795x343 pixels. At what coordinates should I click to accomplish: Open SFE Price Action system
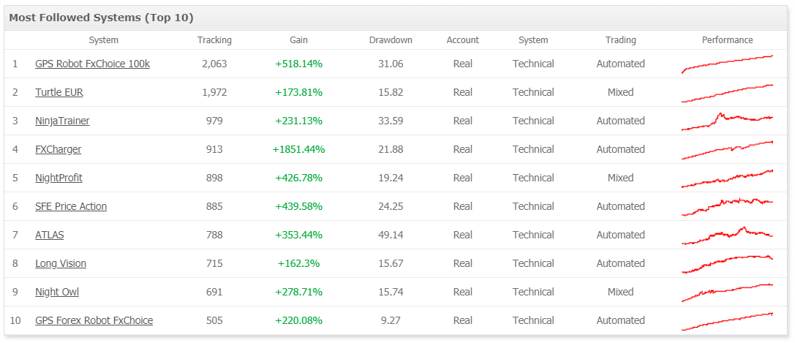pyautogui.click(x=71, y=206)
